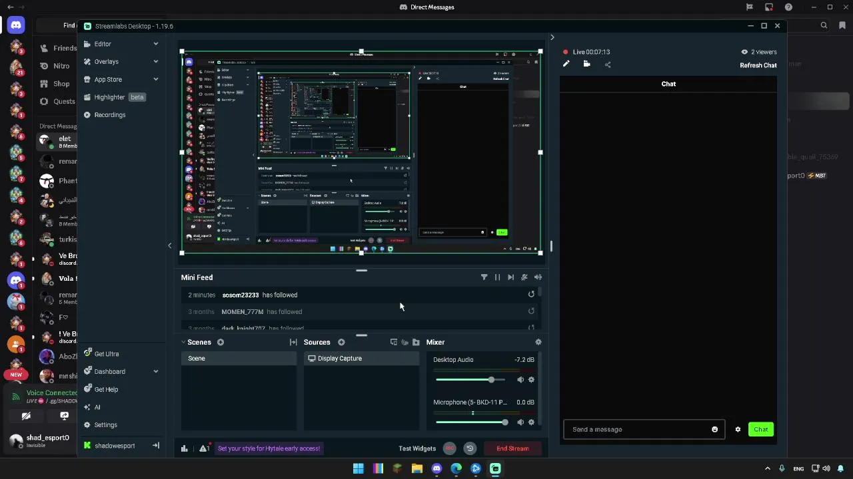The width and height of the screenshot is (853, 479).
Task: Open chat settings gear icon
Action: (738, 429)
